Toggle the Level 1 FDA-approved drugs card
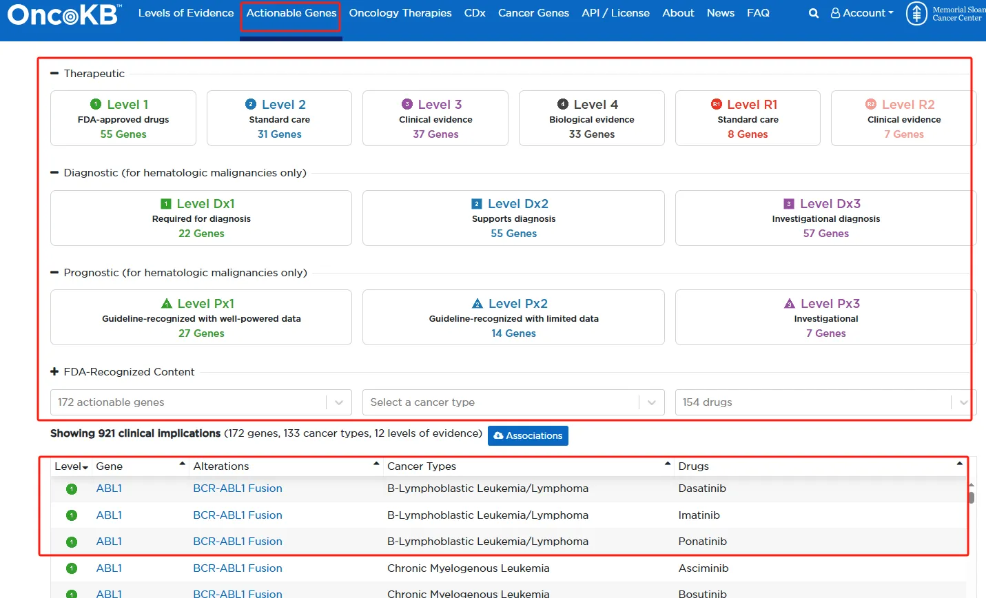 tap(123, 118)
